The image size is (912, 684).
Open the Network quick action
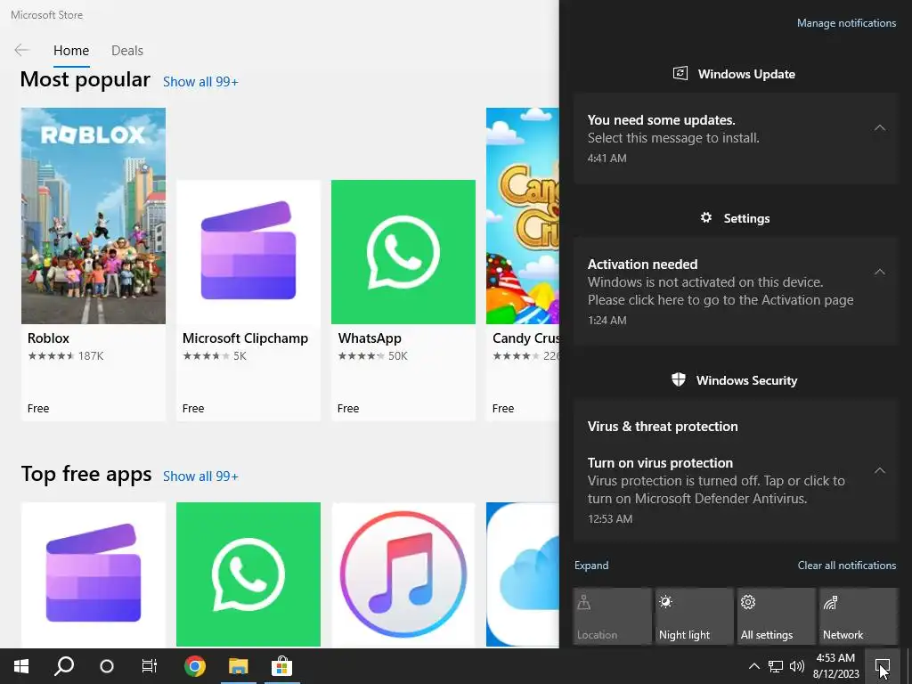tap(859, 616)
